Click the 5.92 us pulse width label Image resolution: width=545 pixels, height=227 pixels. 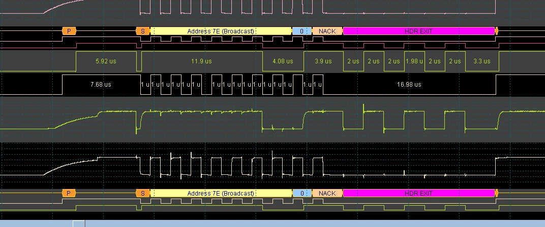[106, 61]
